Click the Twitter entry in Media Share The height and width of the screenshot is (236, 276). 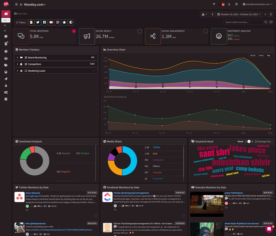tap(157, 147)
